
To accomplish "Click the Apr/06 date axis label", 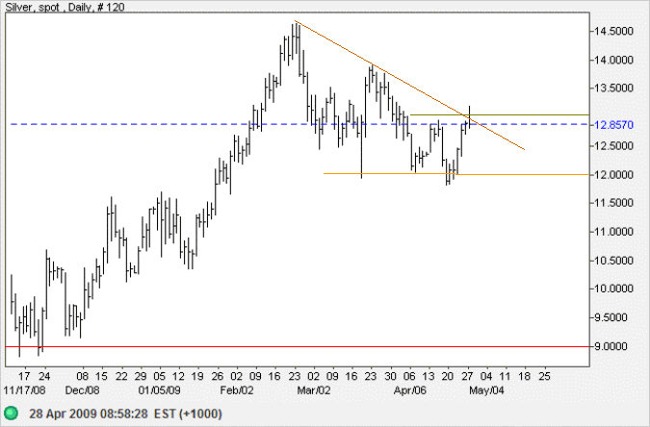I will coord(410,390).
